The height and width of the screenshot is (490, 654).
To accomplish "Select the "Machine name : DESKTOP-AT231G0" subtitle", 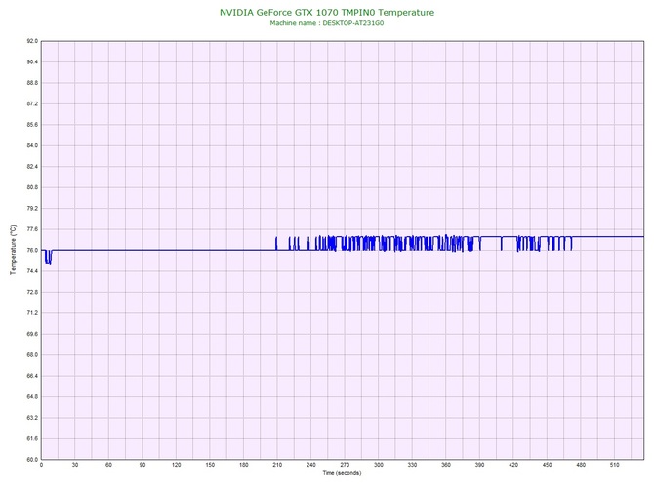I will click(x=327, y=23).
